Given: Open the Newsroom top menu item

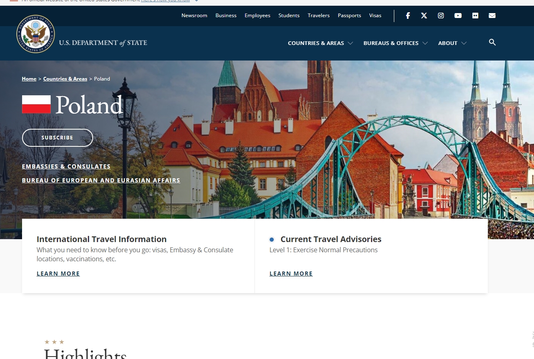Looking at the screenshot, I should tap(194, 16).
